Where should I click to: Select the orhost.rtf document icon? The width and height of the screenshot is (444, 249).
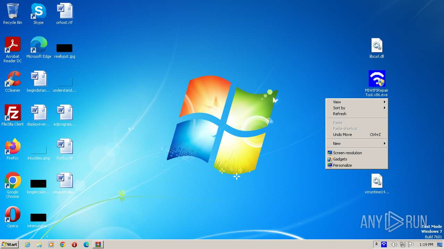point(65,14)
